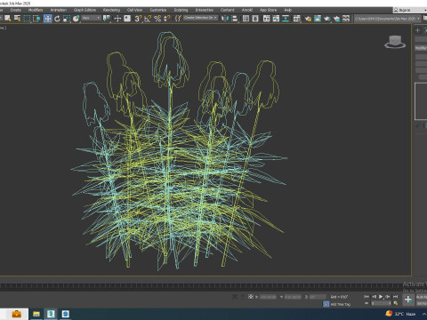This screenshot has width=427, height=320.
Task: Open Edit Named Selection Sets
Action: (178, 19)
